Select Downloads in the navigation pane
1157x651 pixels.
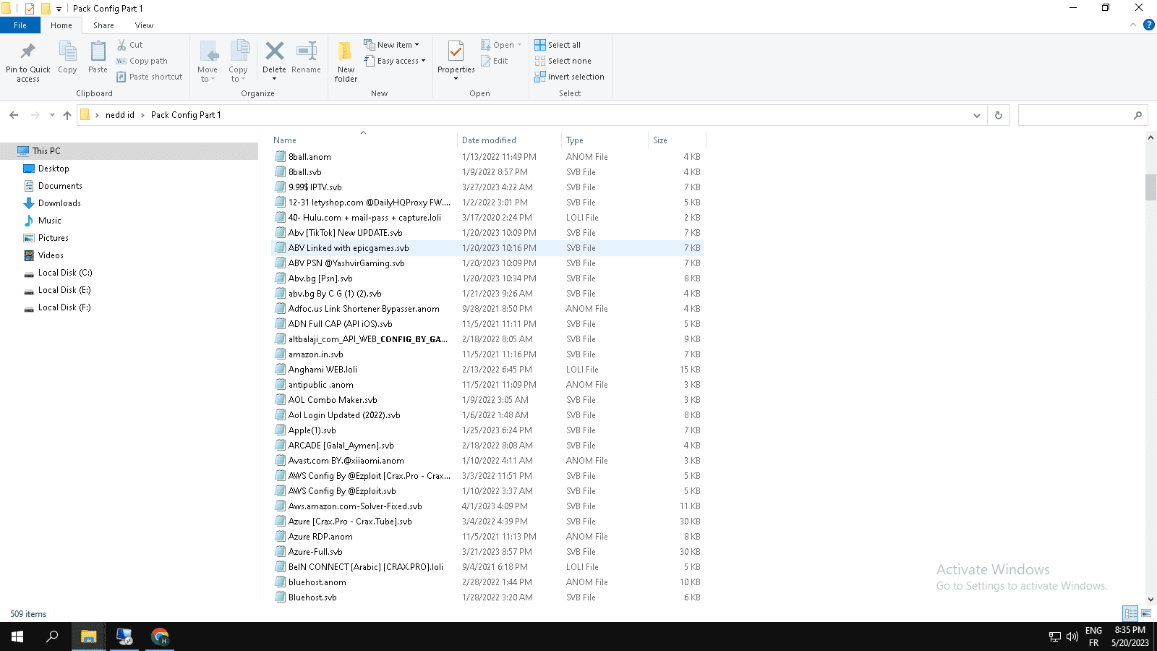click(59, 203)
